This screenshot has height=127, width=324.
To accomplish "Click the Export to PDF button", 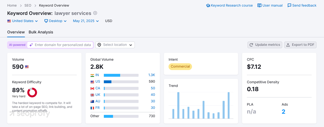I will 300,45.
